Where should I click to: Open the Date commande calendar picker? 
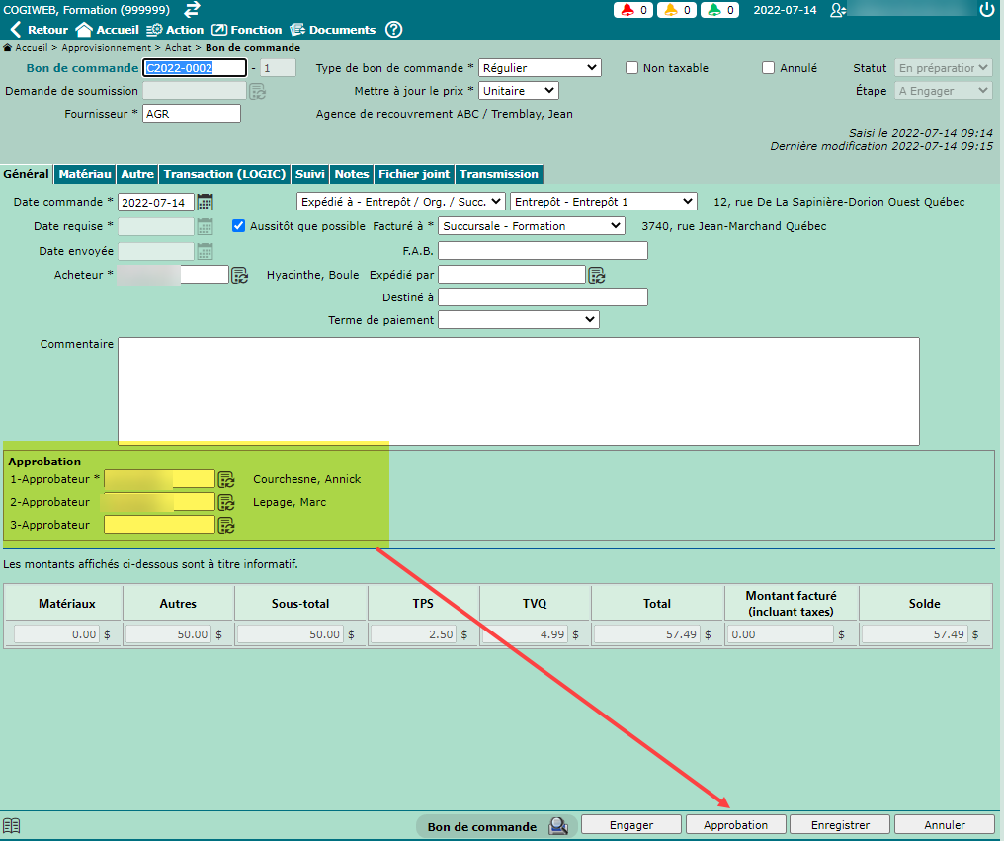pos(206,202)
